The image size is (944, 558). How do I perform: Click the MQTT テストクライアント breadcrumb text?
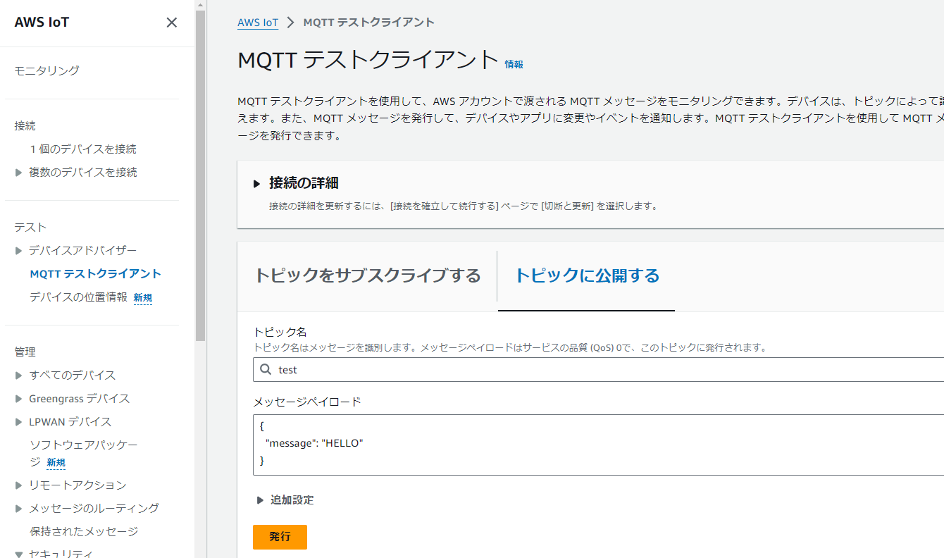(x=368, y=23)
